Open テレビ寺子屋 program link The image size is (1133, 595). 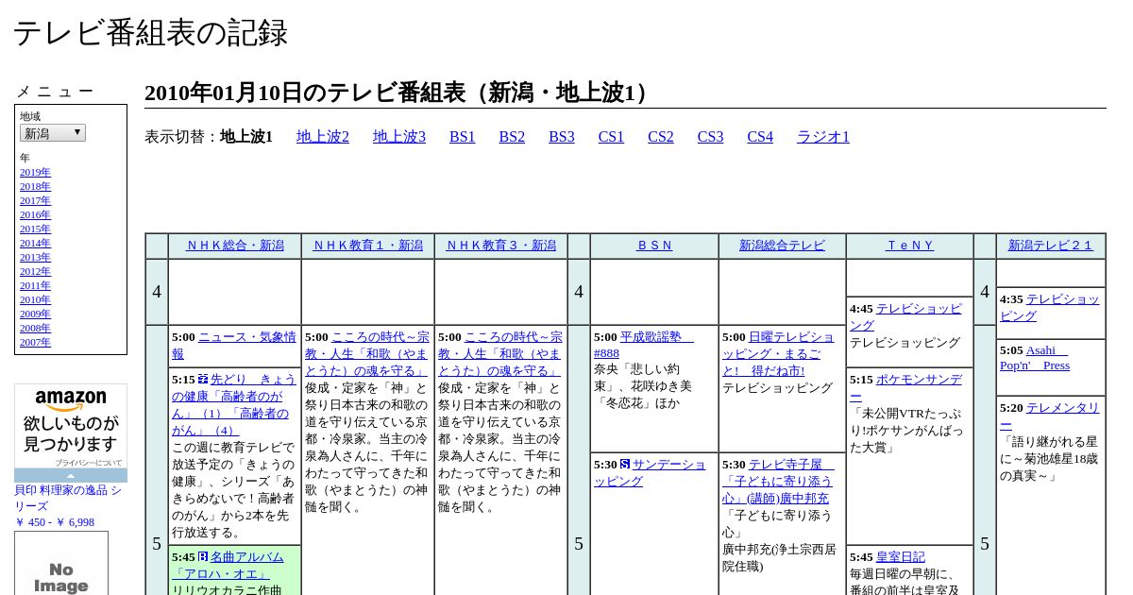click(x=779, y=481)
